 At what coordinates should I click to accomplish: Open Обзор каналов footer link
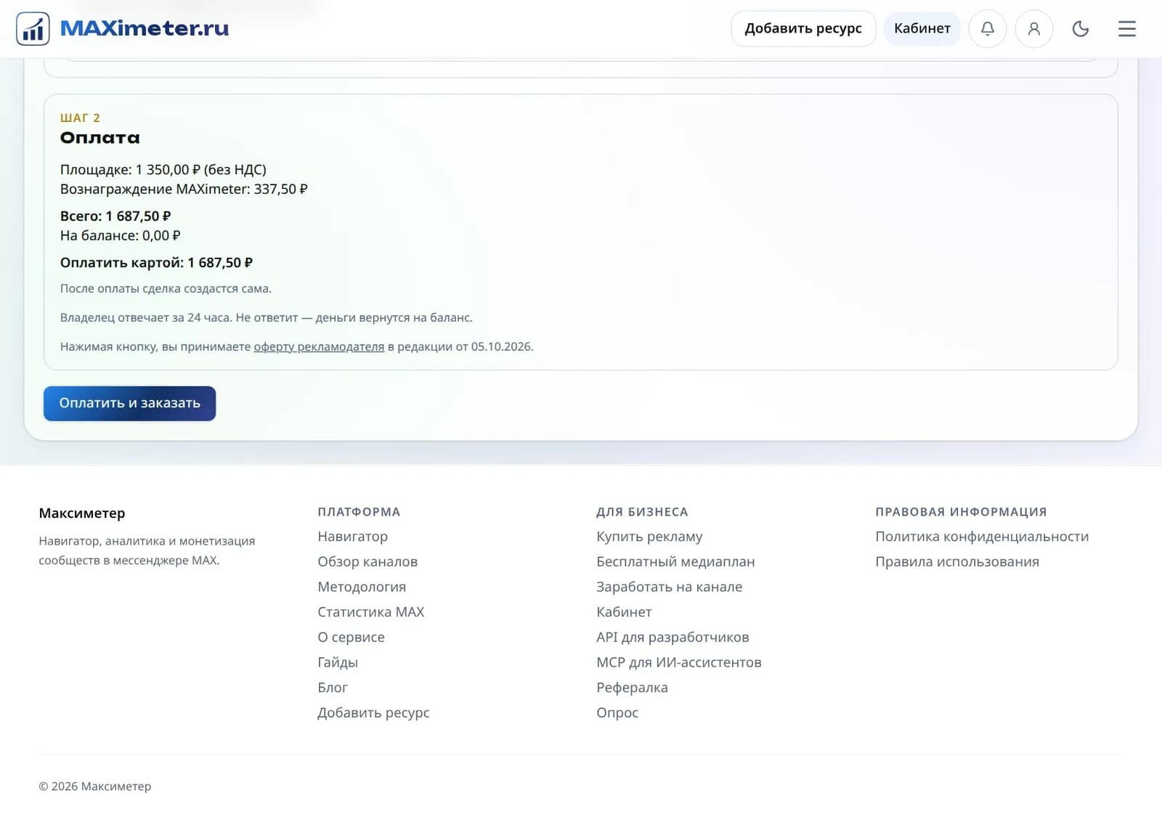coord(367,562)
